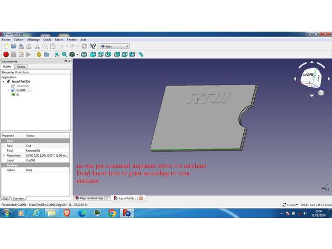
Task: Open the Fichier menu
Action: (x=6, y=40)
